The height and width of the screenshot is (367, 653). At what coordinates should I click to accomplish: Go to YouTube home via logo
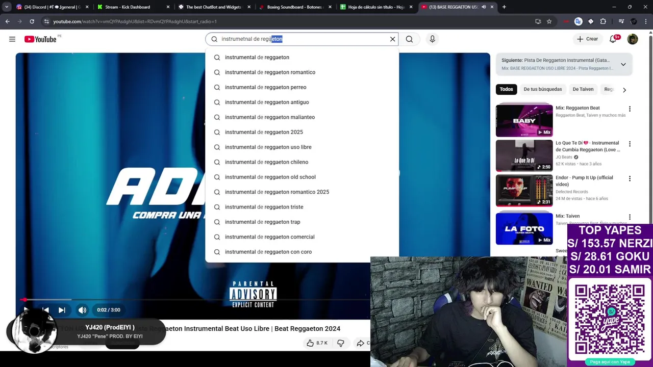click(x=40, y=39)
